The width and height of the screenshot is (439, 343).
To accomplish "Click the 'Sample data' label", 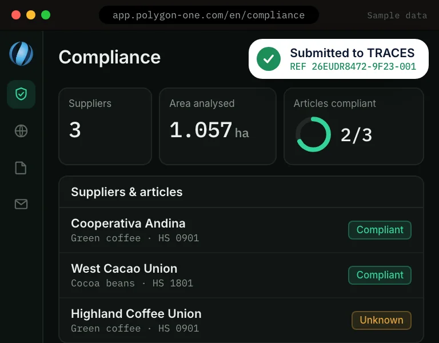I will pos(397,15).
